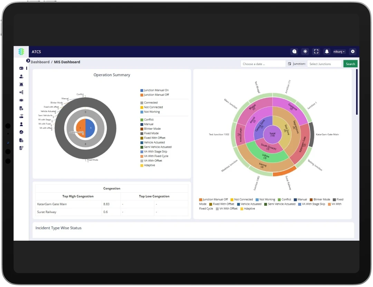Toggle Junction Manual On legend in Operation Summary

pos(154,90)
